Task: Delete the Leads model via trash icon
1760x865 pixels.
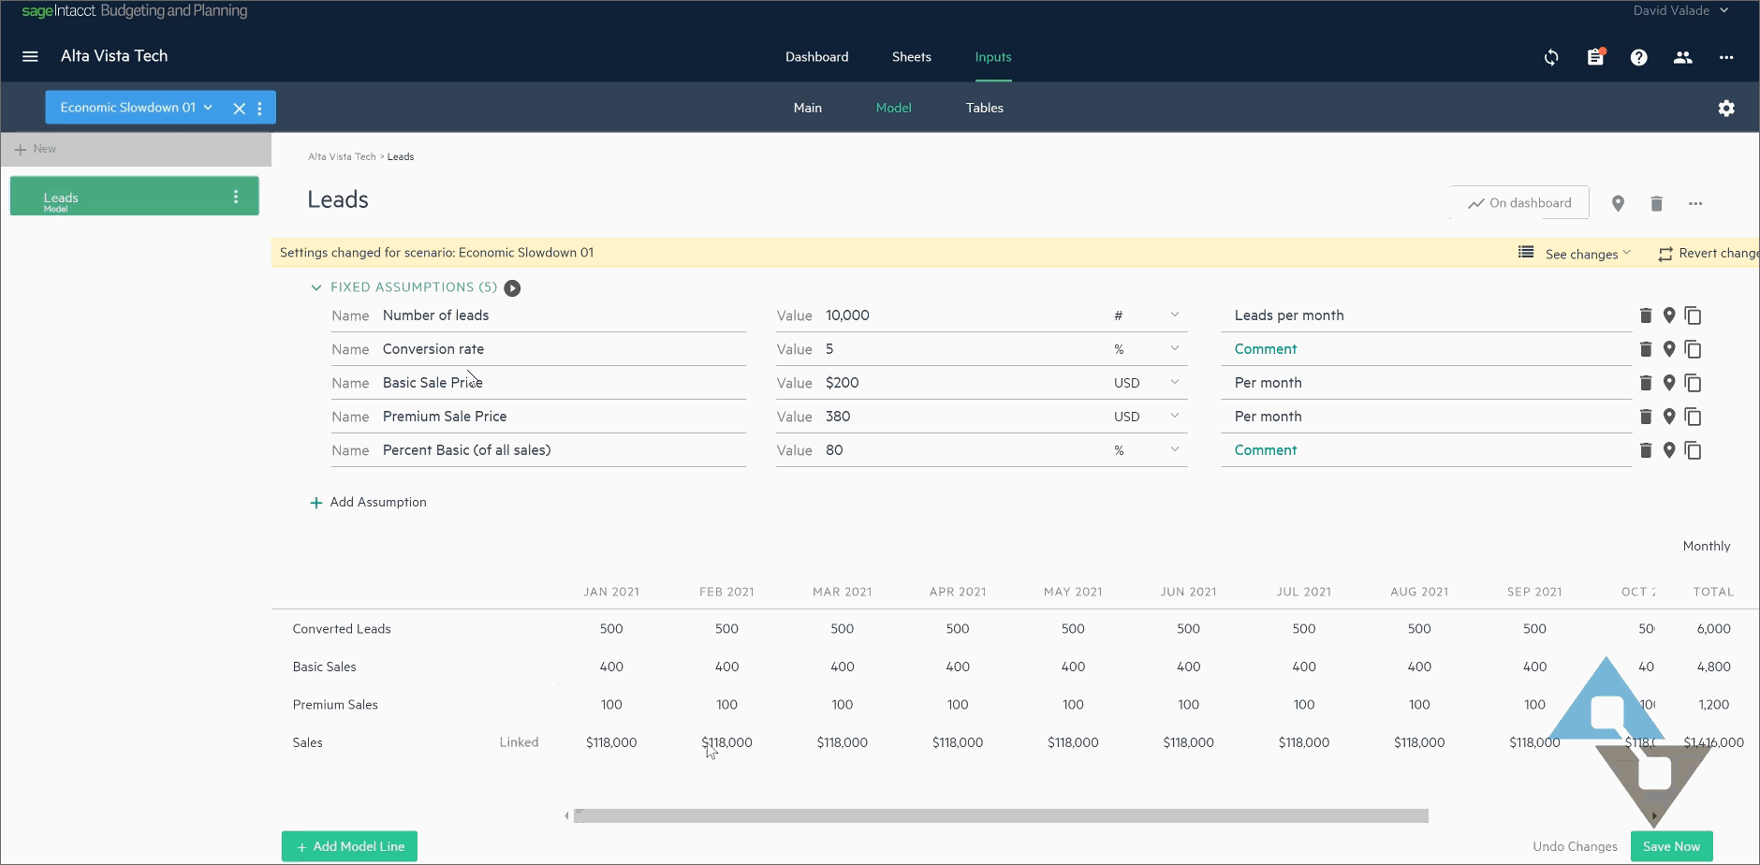Action: [1656, 203]
